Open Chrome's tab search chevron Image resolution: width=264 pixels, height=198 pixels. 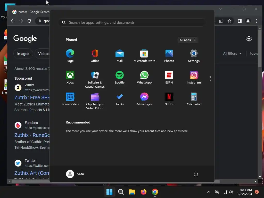(220, 9)
